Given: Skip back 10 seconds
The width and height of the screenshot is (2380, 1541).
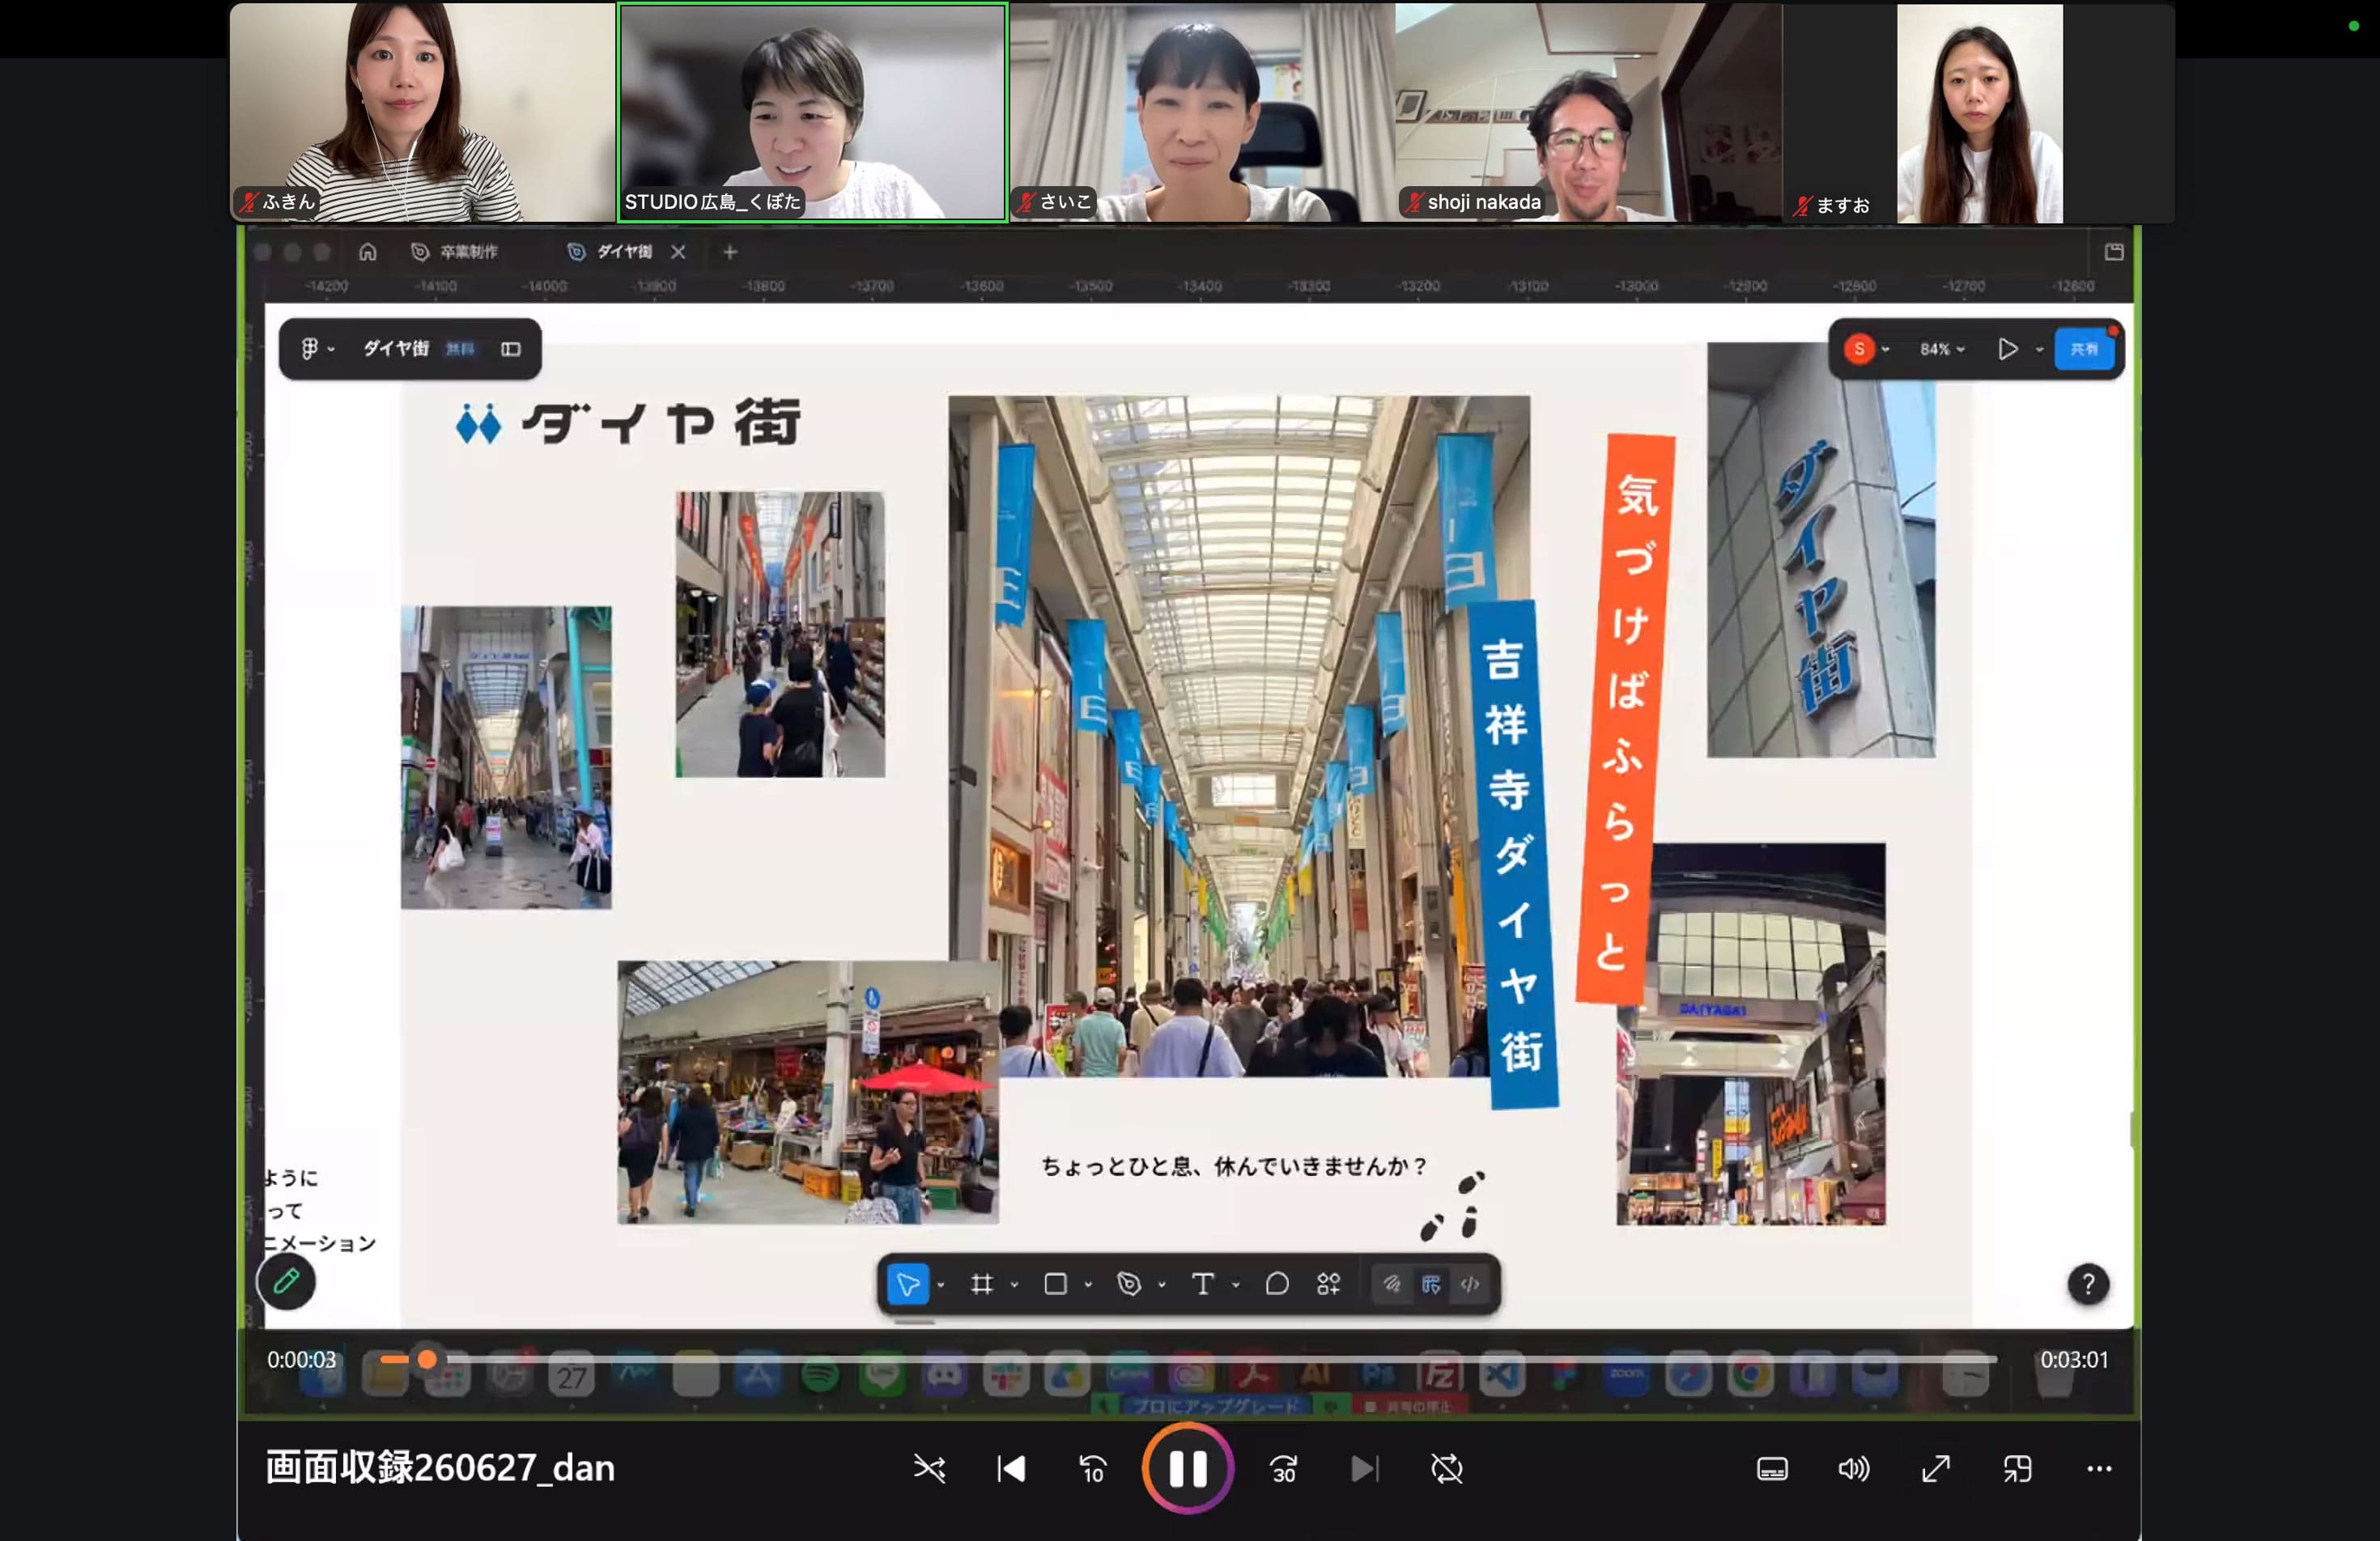Looking at the screenshot, I should 1092,1468.
